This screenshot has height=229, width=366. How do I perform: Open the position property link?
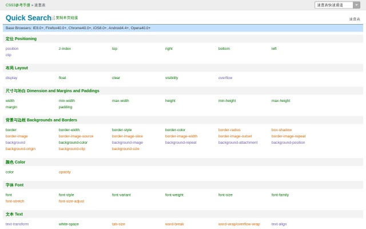point(12,49)
